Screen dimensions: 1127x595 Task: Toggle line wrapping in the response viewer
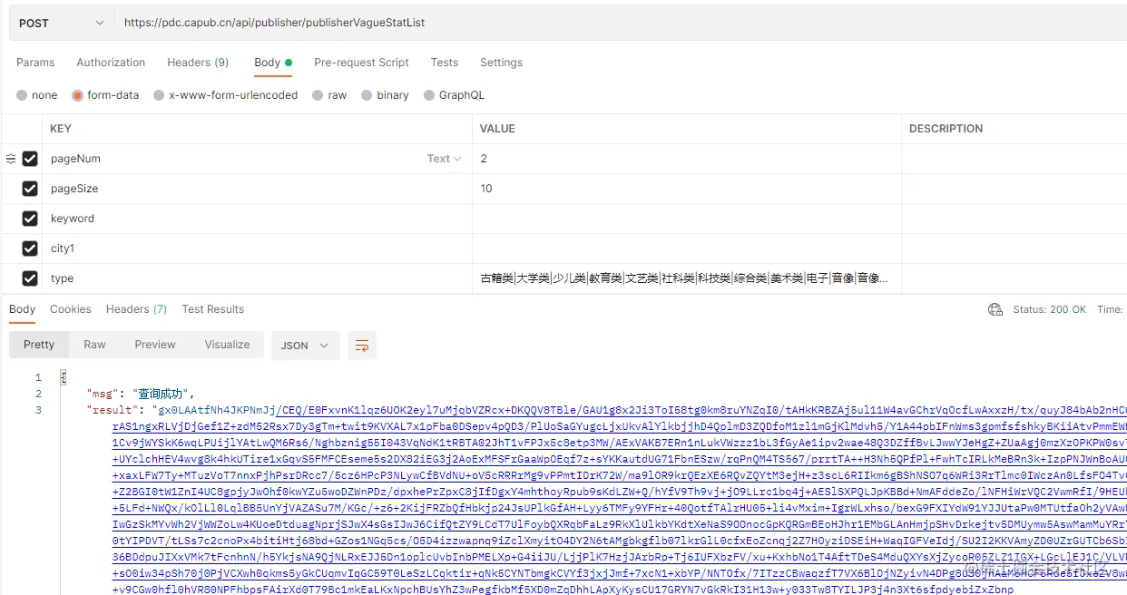[362, 346]
